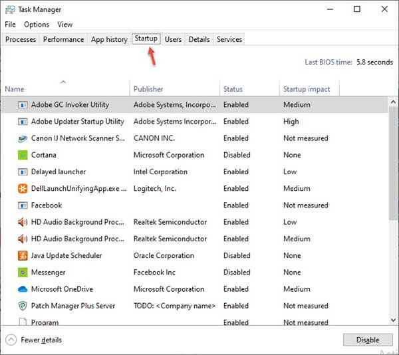The height and width of the screenshot is (355, 399).
Task: Click the Canon IJ Network Scanner icon
Action: coord(23,138)
